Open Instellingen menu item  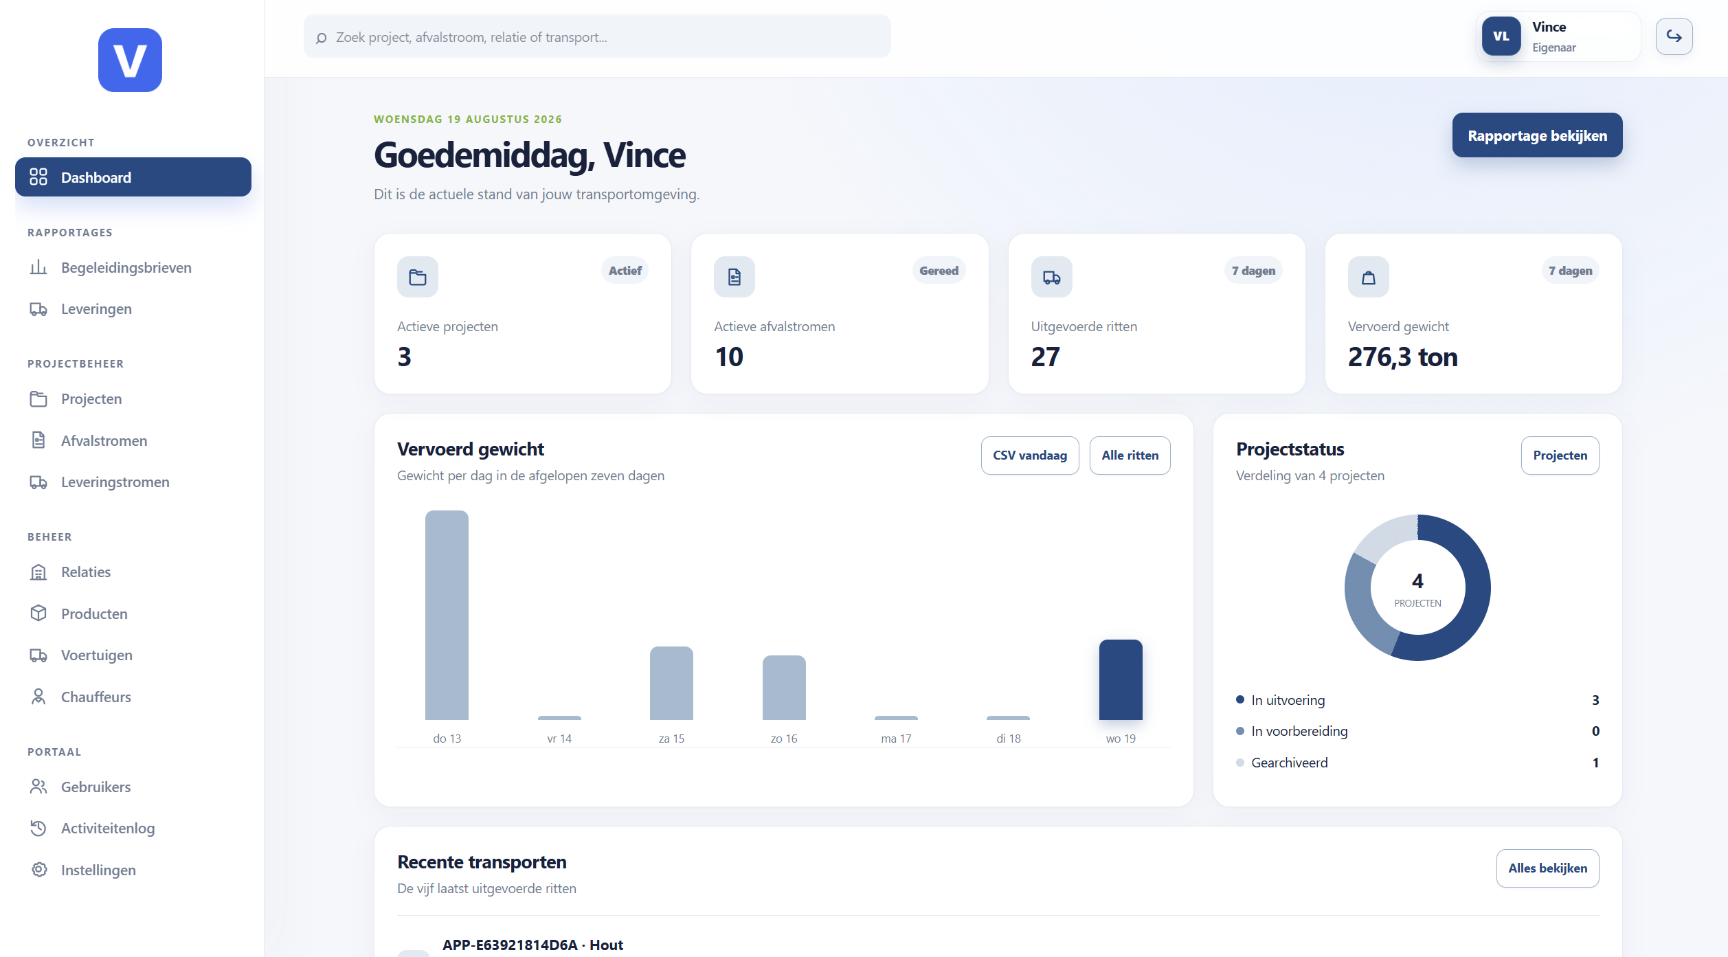[133, 870]
